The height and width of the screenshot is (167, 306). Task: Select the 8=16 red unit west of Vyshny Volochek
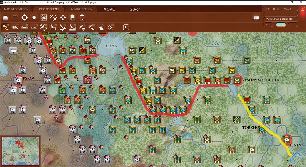pyautogui.click(x=207, y=80)
